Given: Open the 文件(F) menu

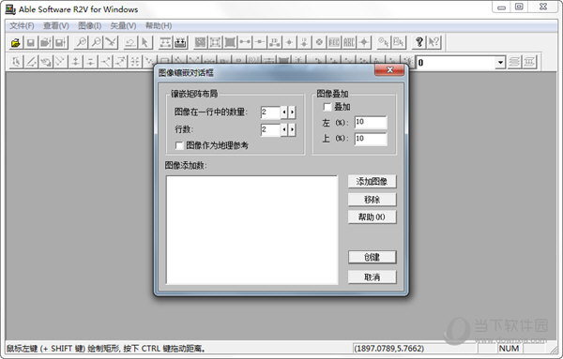Looking at the screenshot, I should click(22, 26).
